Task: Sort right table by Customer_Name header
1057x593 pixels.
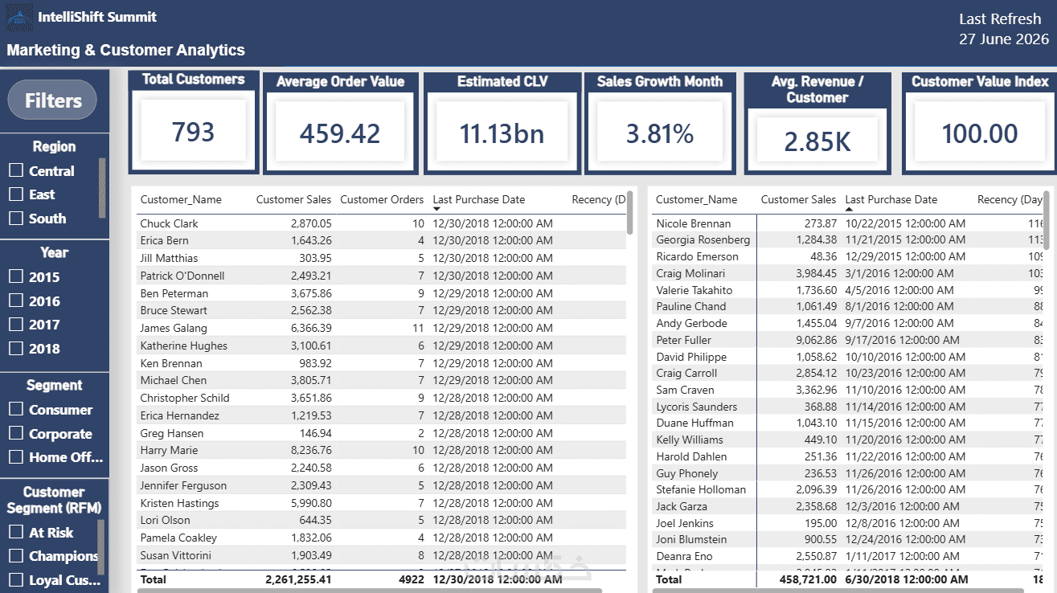Action: (696, 199)
